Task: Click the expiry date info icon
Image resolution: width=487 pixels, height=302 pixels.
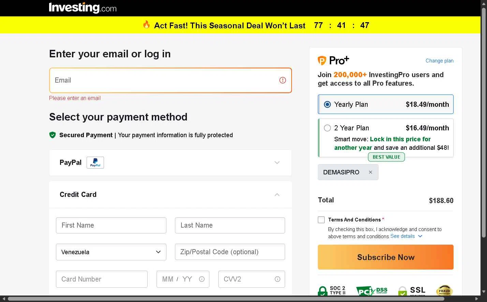Action: 202,279
